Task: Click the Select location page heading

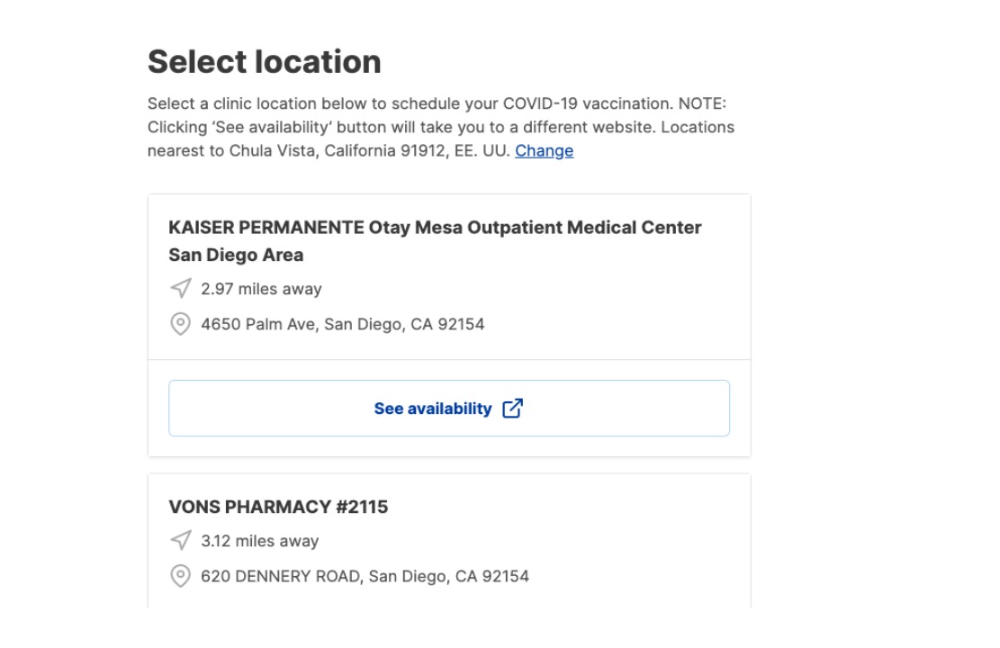Action: [265, 62]
